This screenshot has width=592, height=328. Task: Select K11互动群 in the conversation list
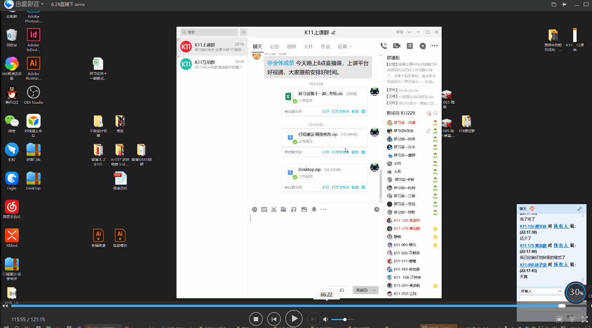(212, 64)
